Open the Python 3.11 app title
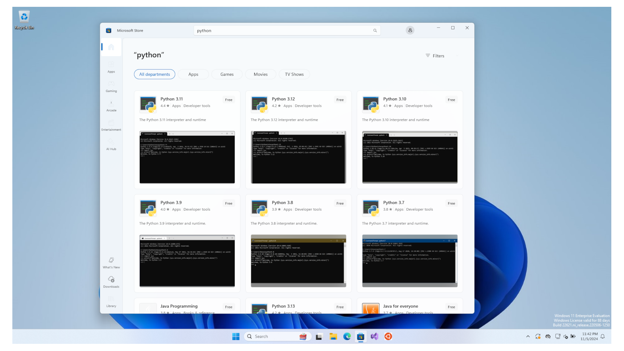This screenshot has height=351, width=624. [172, 99]
